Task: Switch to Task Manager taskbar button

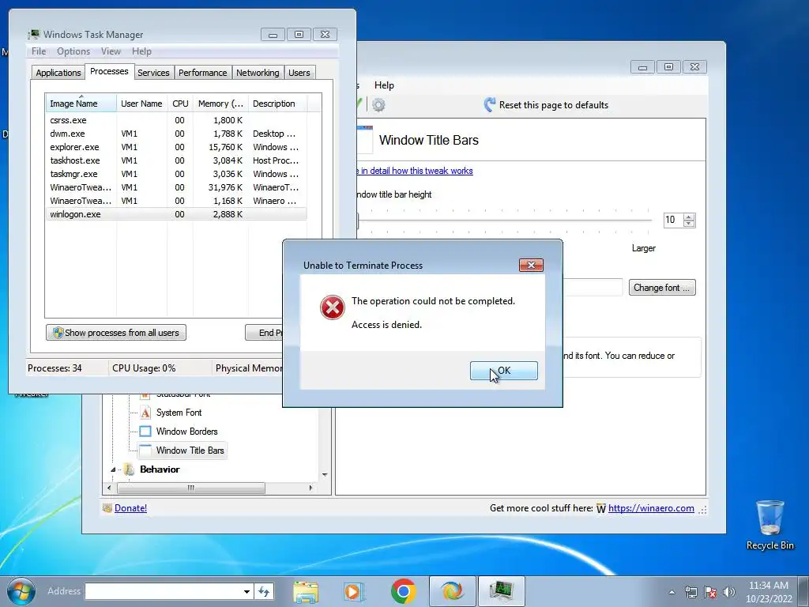Action: click(500, 591)
